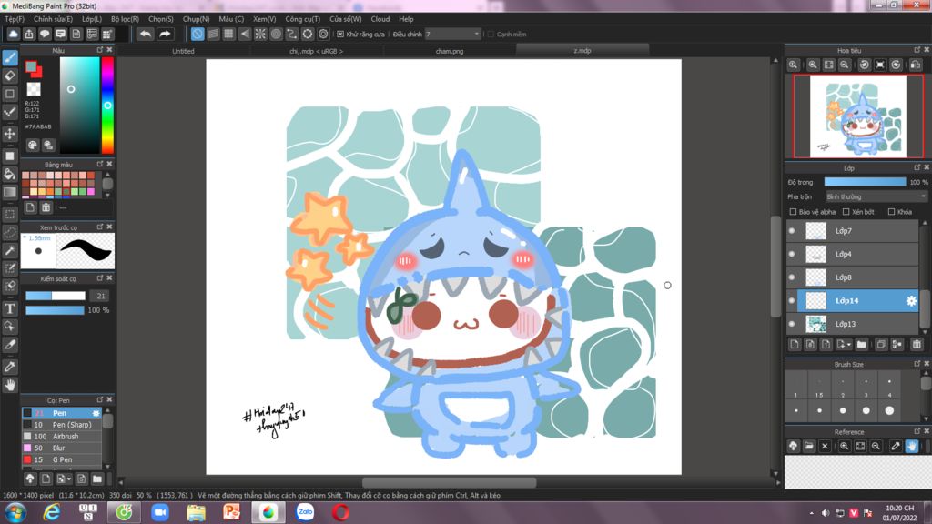Select the Text tool
This screenshot has height=524, width=932.
[10, 308]
